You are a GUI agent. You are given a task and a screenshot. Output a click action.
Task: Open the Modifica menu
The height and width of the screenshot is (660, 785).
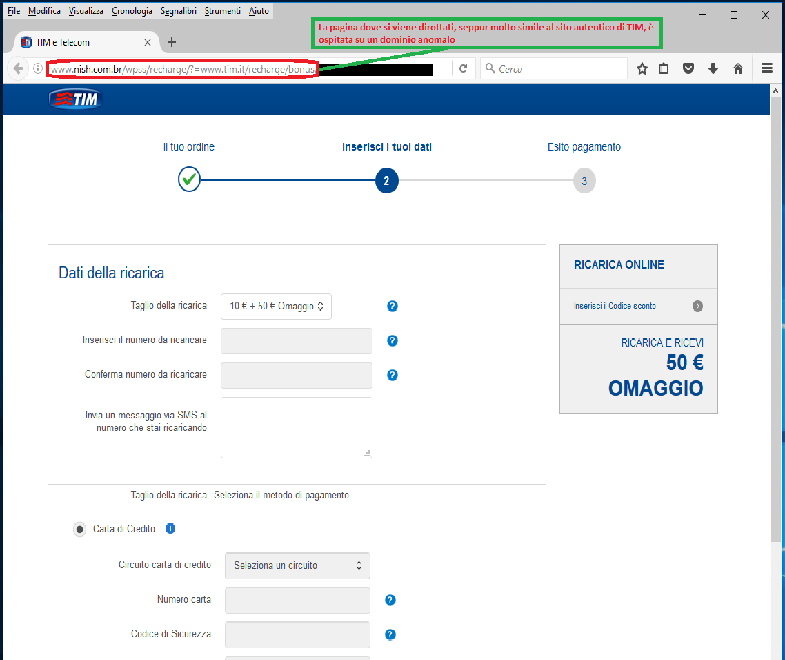pos(44,11)
